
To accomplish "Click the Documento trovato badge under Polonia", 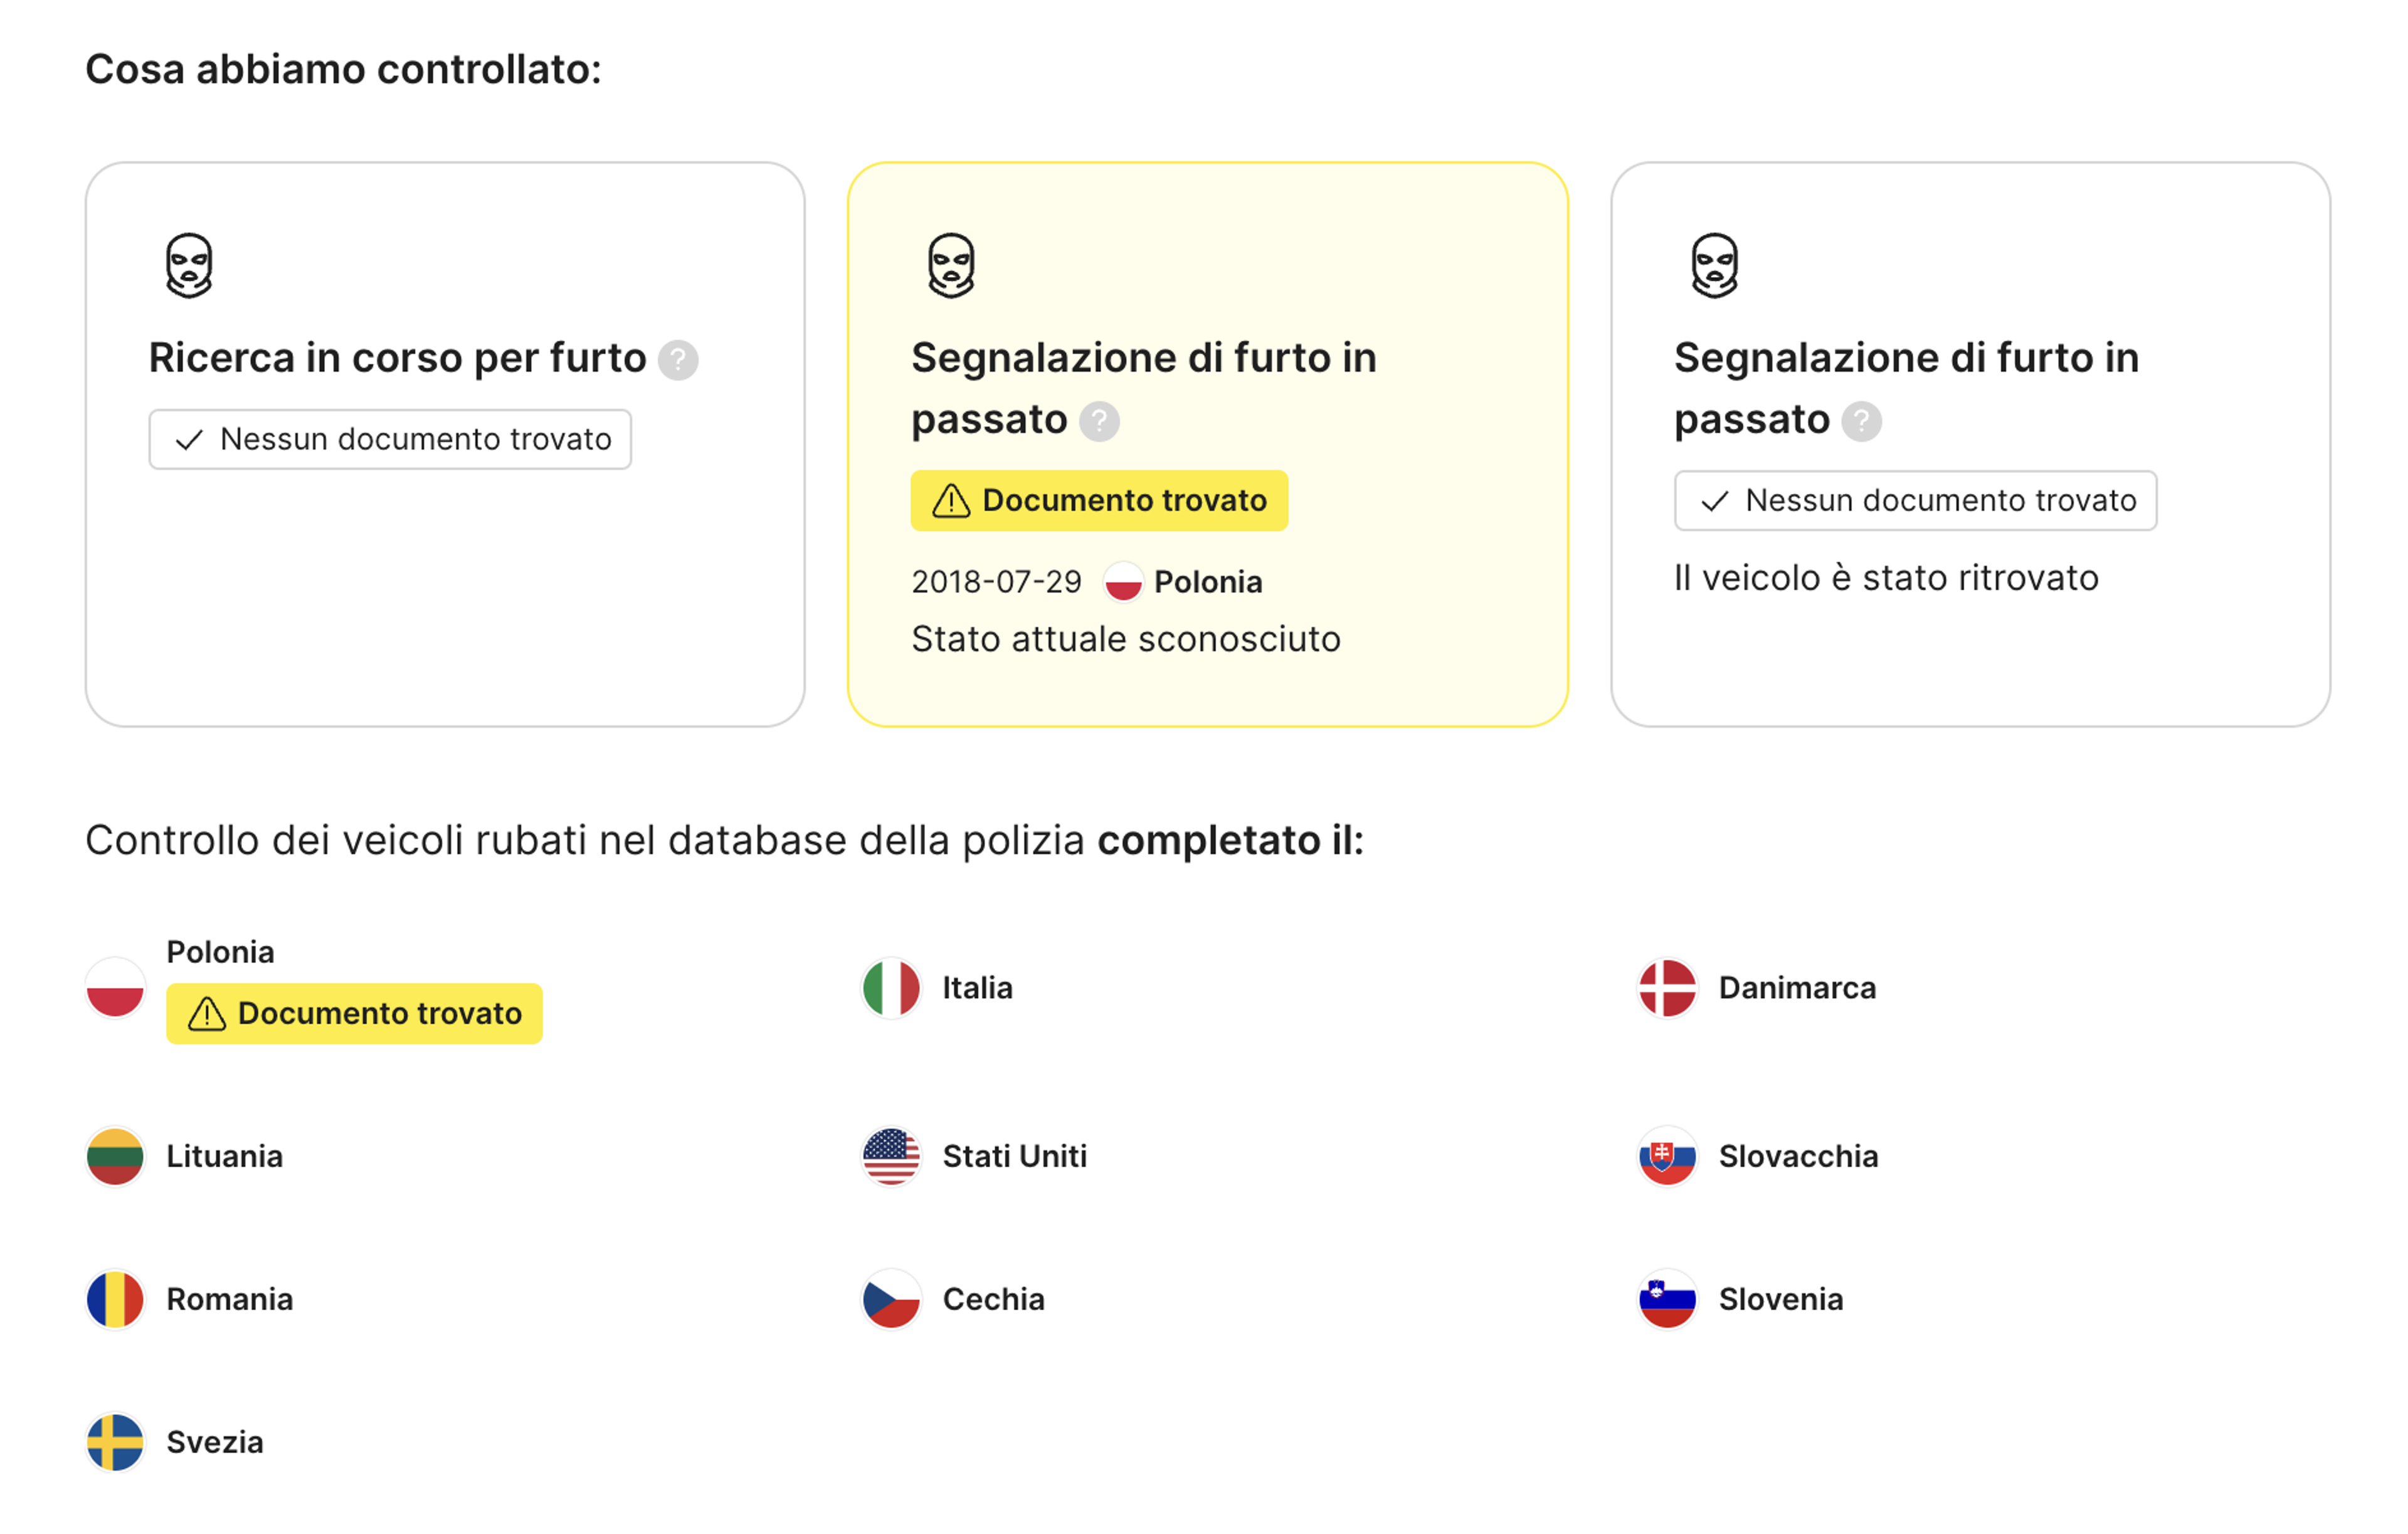I will (354, 1013).
